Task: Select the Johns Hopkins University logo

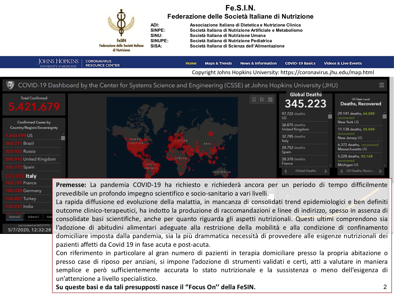Action: pos(57,63)
